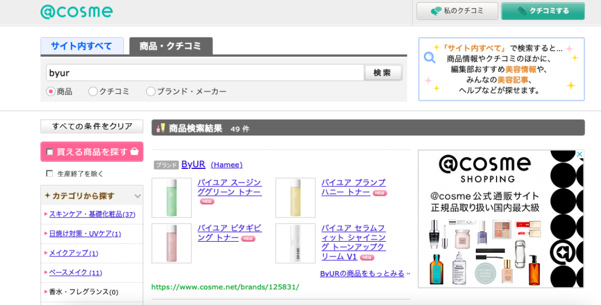Click NEW badge on ビタギビング トナー

click(x=248, y=239)
